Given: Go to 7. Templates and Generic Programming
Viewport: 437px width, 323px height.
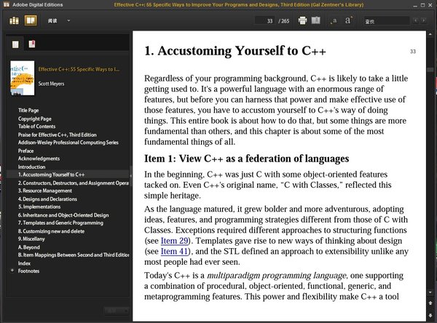Looking at the screenshot, I should coord(60,223).
